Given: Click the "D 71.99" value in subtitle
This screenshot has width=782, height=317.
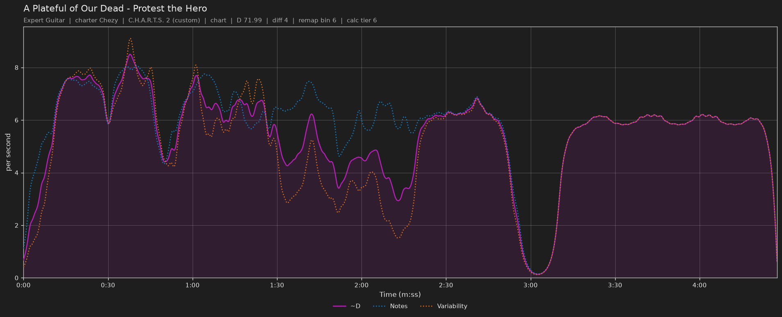Looking at the screenshot, I should 249,20.
